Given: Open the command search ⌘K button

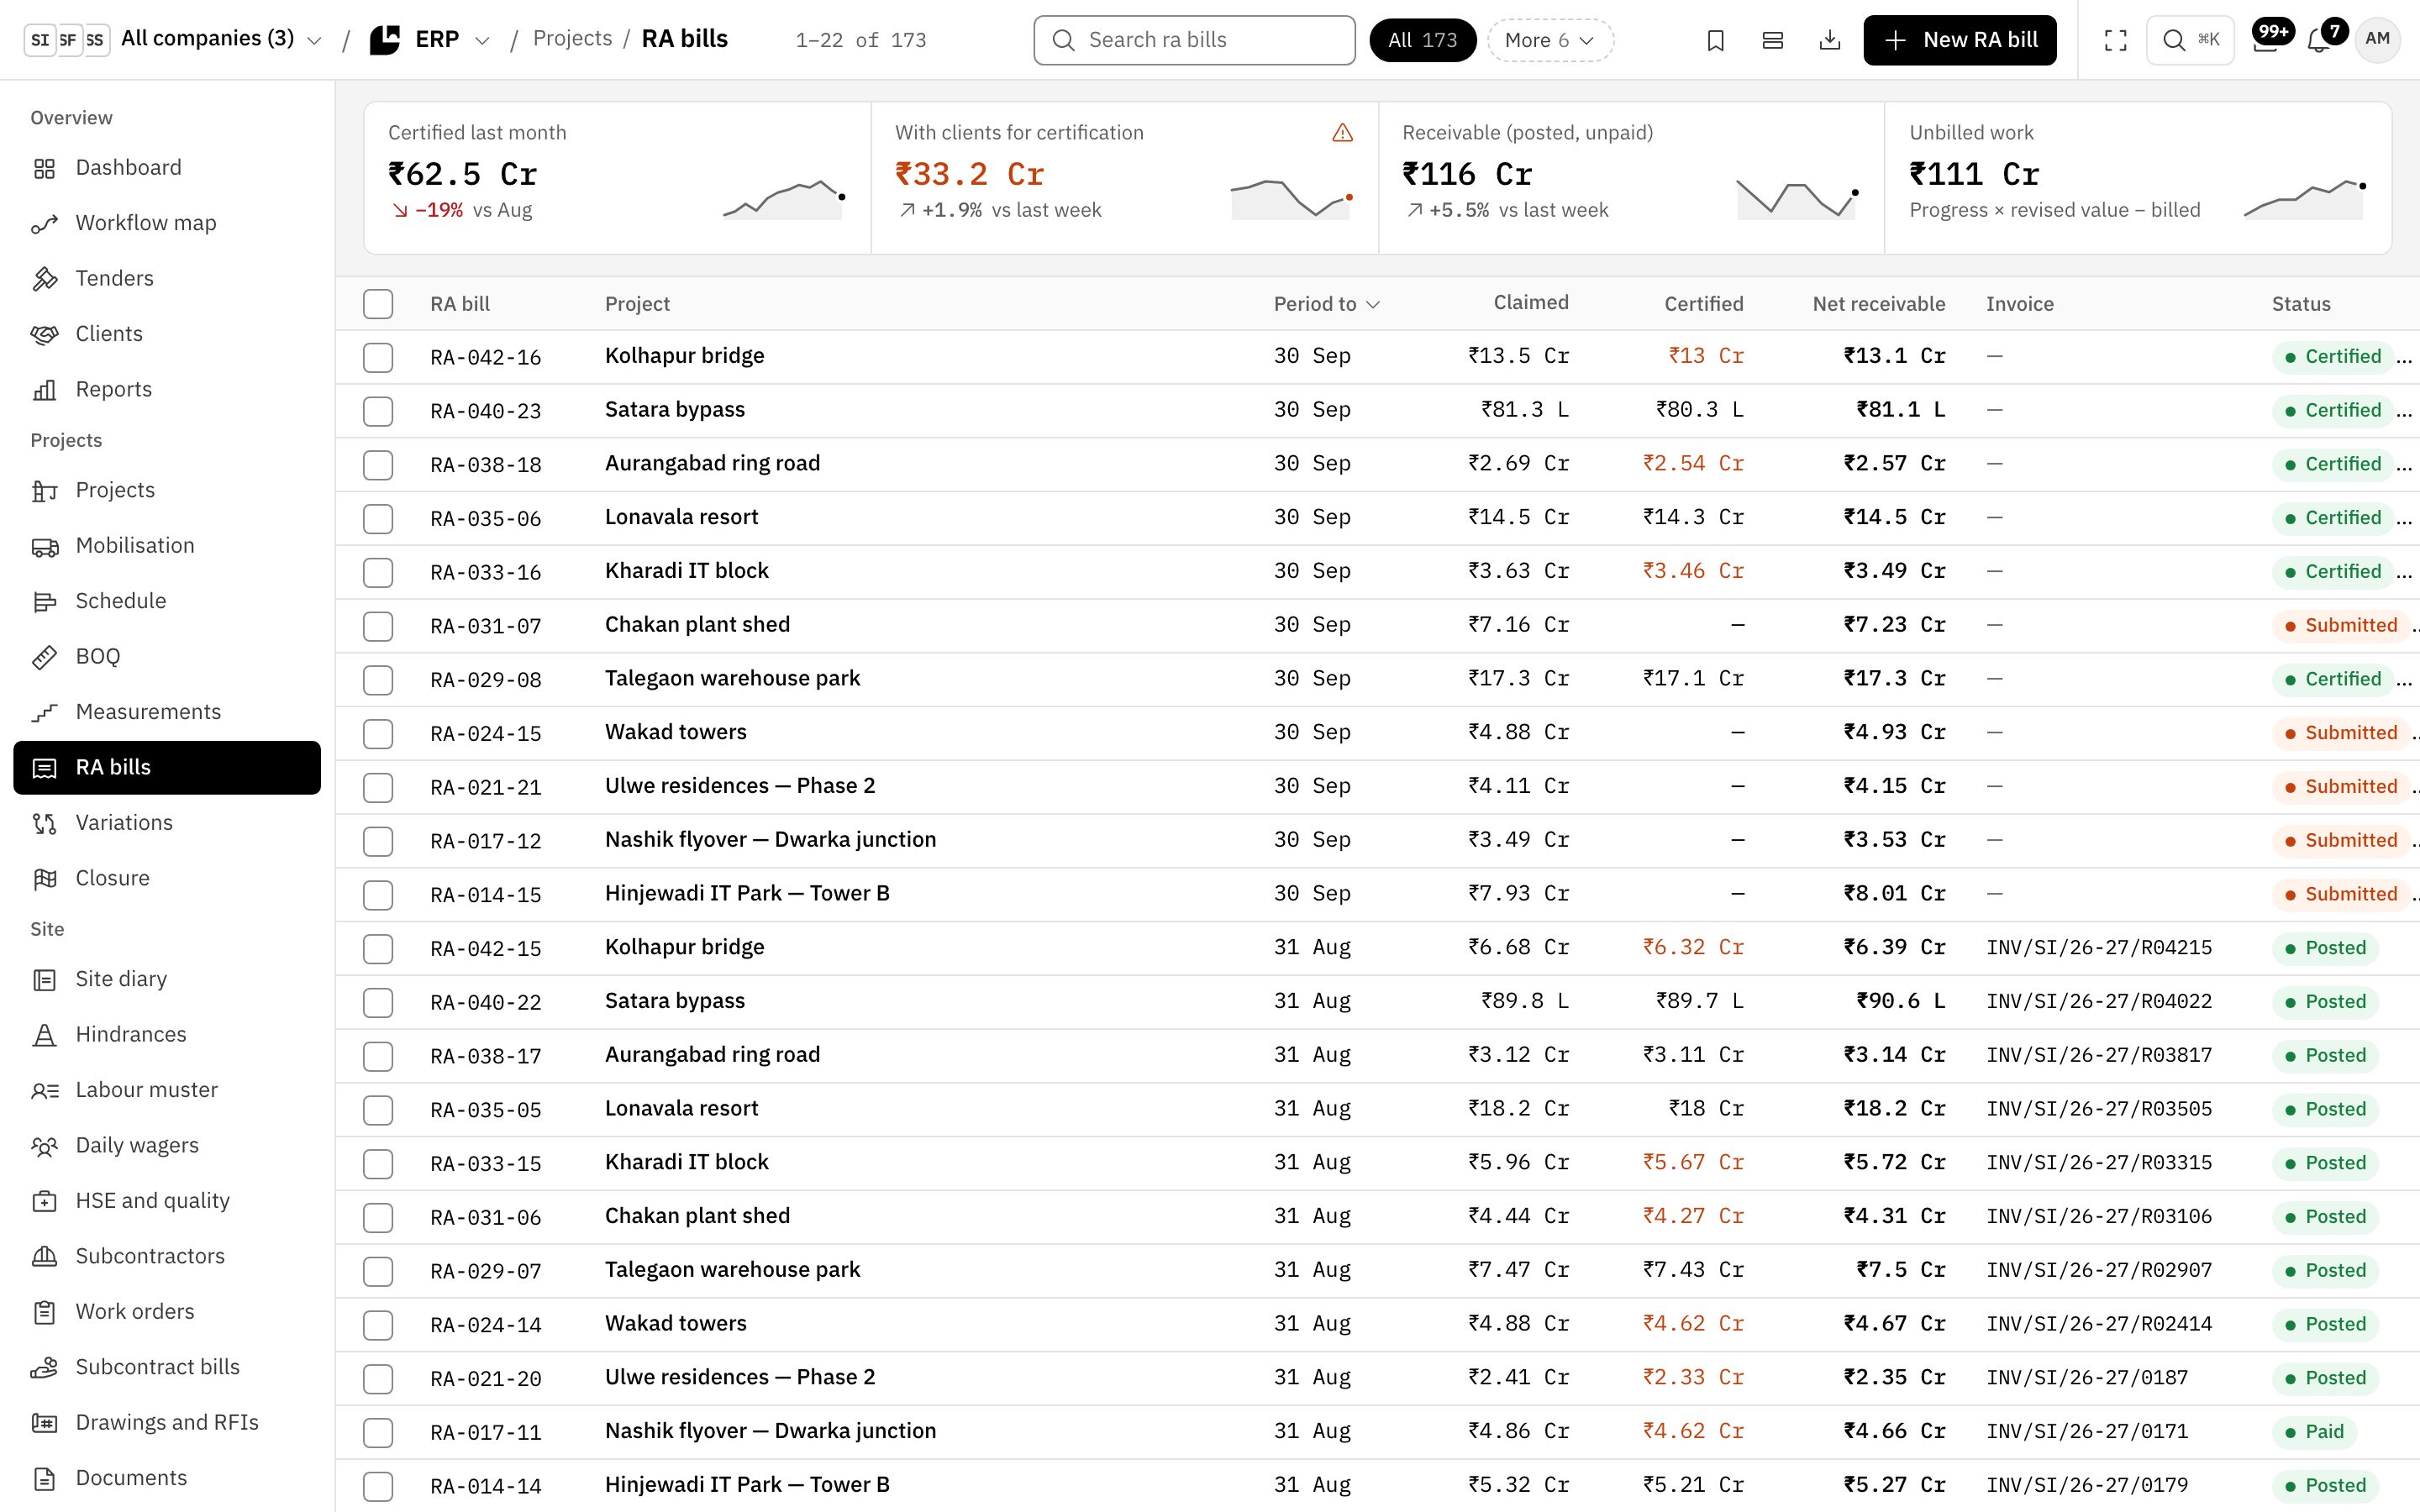Looking at the screenshot, I should [x=2189, y=40].
